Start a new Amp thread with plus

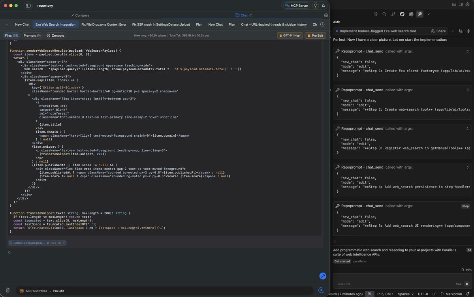[453, 31]
